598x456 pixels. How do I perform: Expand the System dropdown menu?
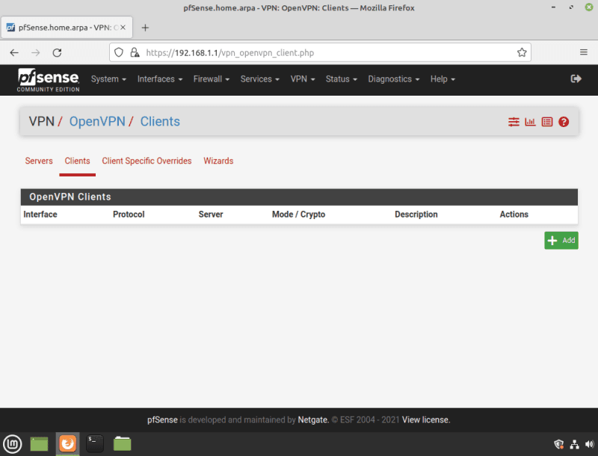coord(108,79)
